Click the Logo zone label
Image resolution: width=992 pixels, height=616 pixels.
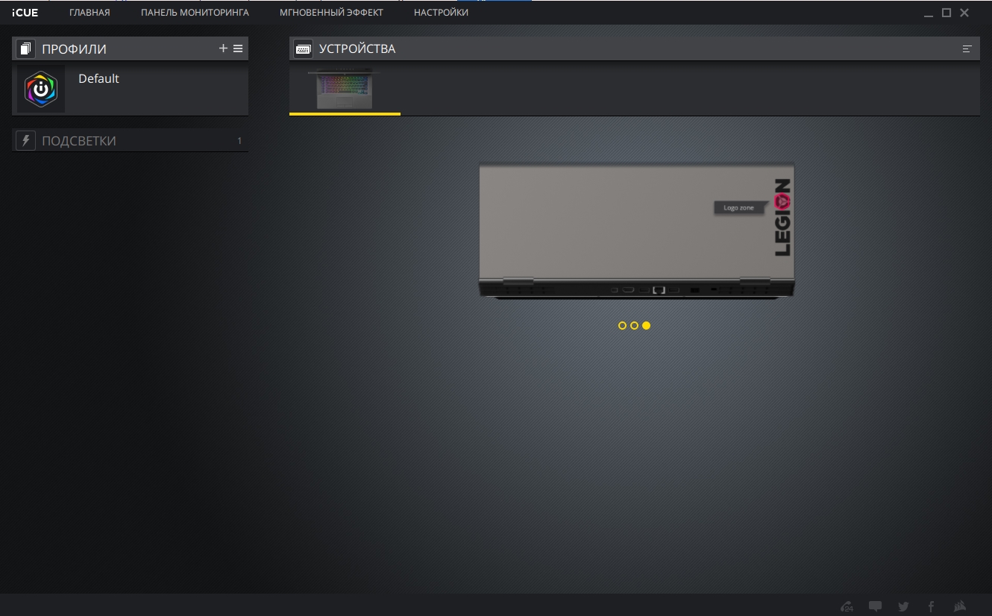click(x=738, y=208)
